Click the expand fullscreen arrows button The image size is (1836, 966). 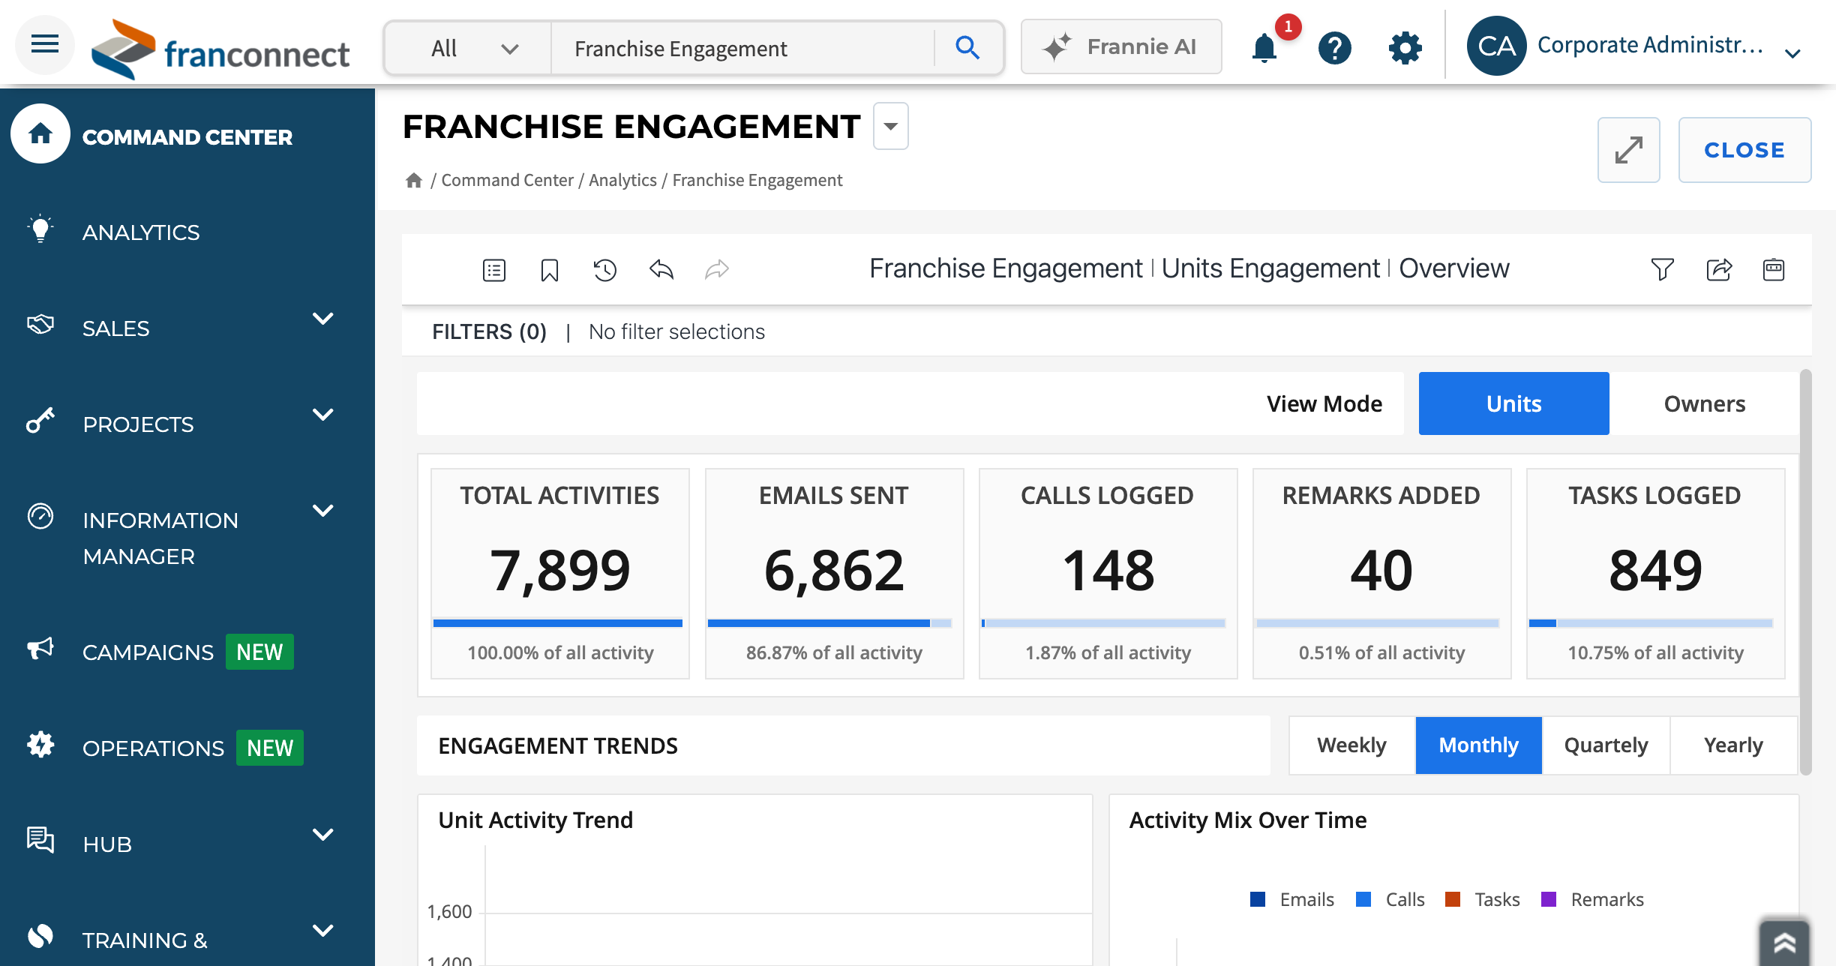point(1628,150)
